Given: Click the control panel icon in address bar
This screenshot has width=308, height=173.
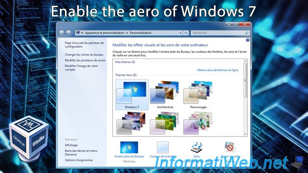Looking at the screenshot, I should pos(78,33).
